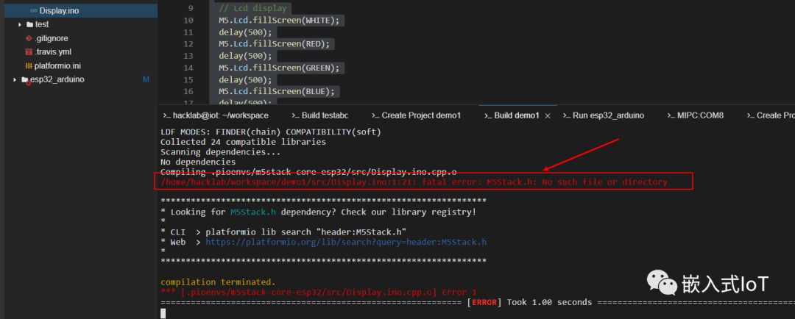The width and height of the screenshot is (795, 319).
Task: Expand the esp32_arduino folder
Action: point(15,79)
